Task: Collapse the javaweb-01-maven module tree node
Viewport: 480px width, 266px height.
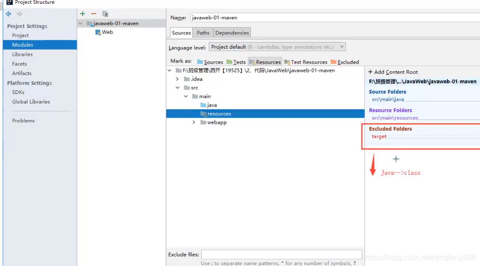Action: point(80,23)
